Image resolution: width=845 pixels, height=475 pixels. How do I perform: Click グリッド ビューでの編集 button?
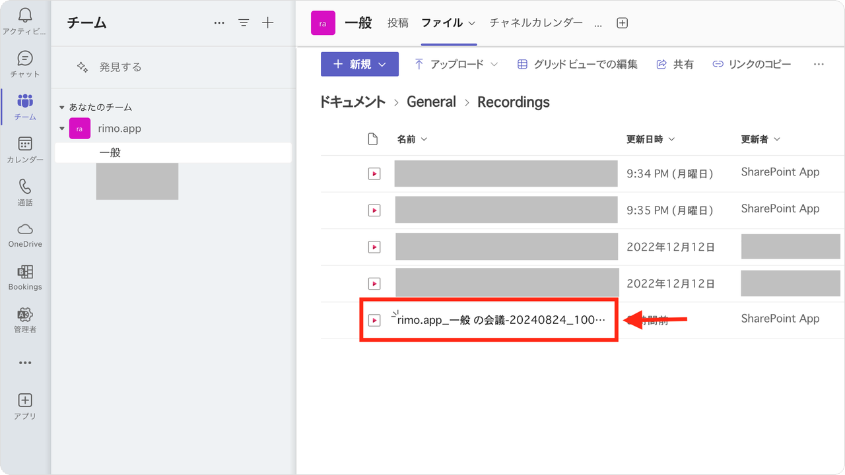(577, 64)
